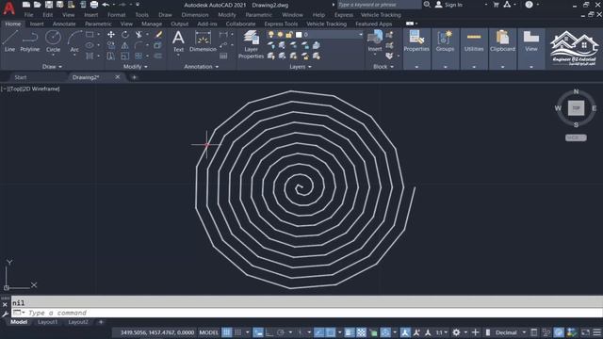603x339 pixels.
Task: Open the Start file tab
Action: (x=21, y=77)
